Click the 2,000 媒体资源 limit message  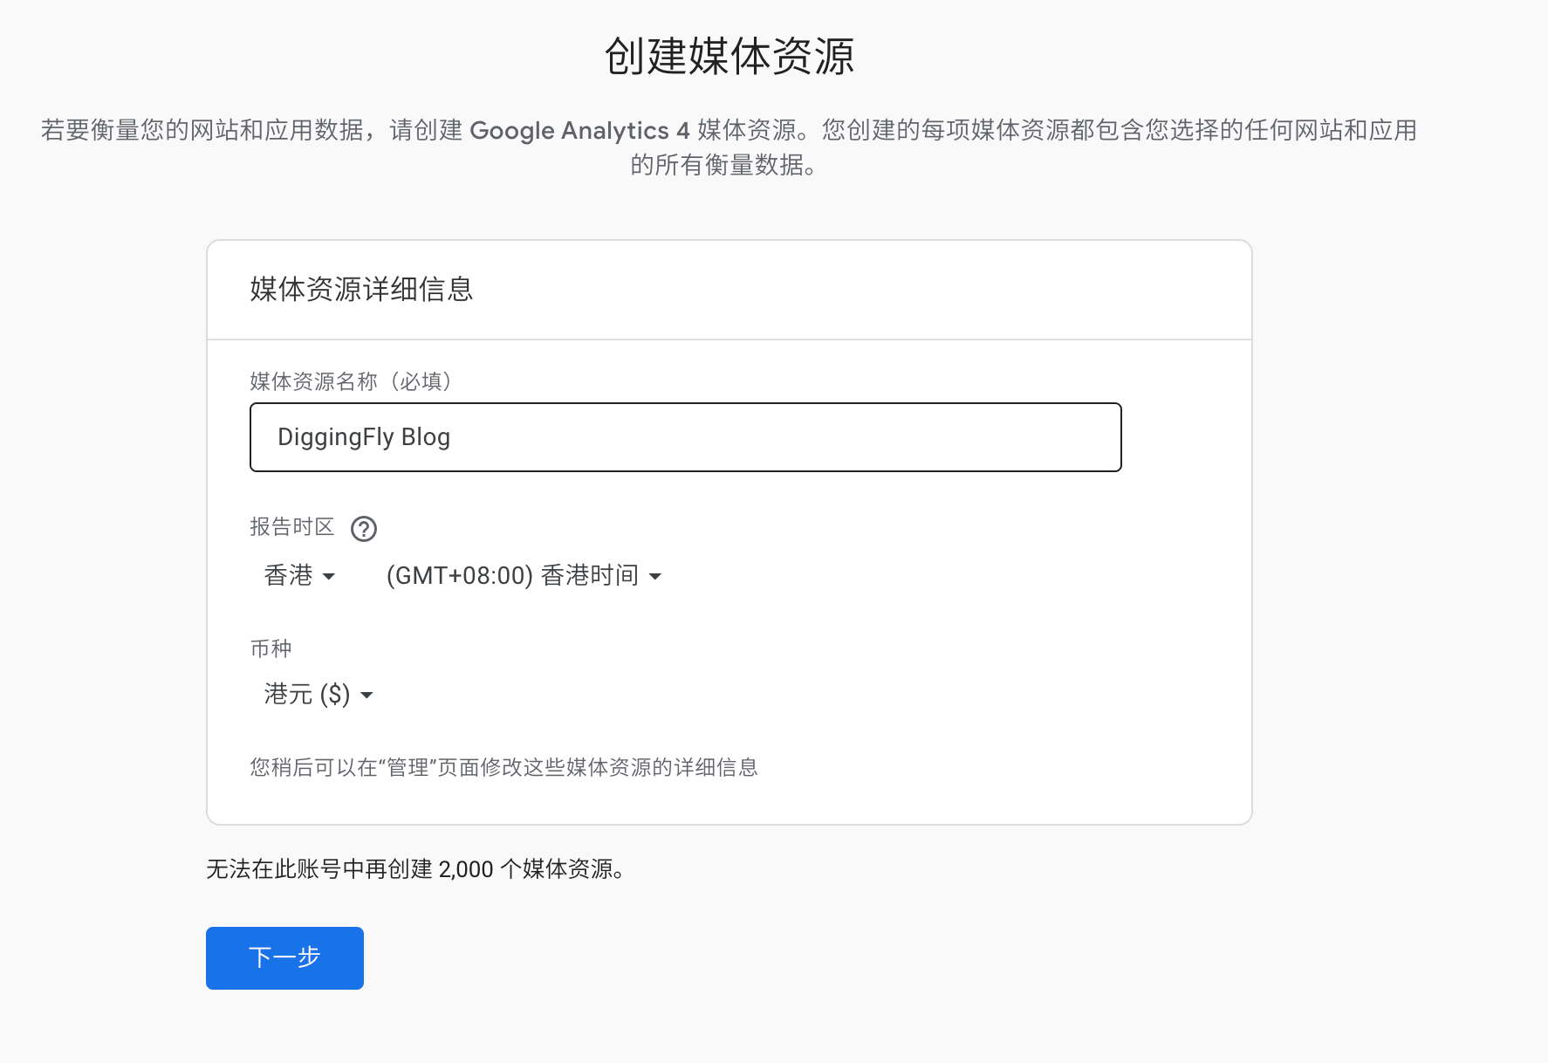click(416, 869)
